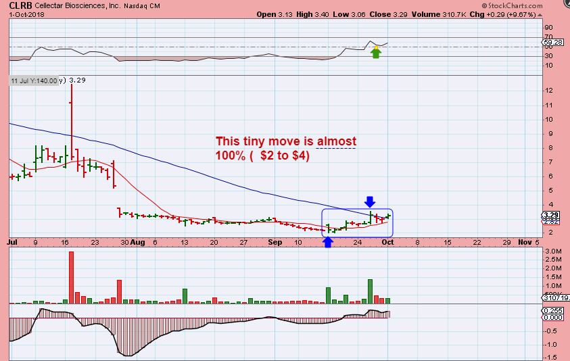Image resolution: width=570 pixels, height=361 pixels.
Task: Click the Chg +0.29 (+9.67%) value
Action: coord(502,15)
